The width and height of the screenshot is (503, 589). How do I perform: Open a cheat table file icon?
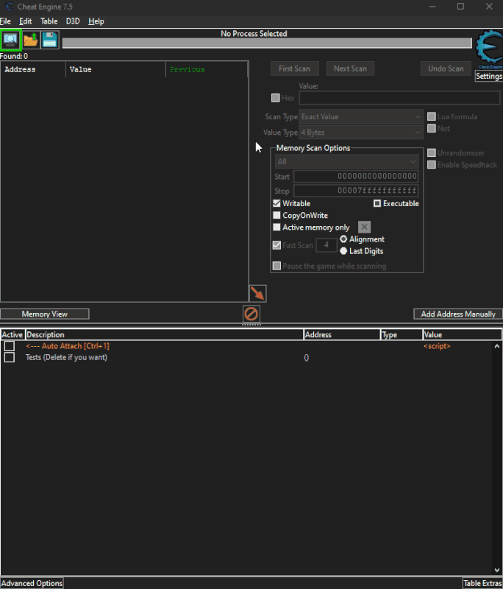pyautogui.click(x=30, y=40)
